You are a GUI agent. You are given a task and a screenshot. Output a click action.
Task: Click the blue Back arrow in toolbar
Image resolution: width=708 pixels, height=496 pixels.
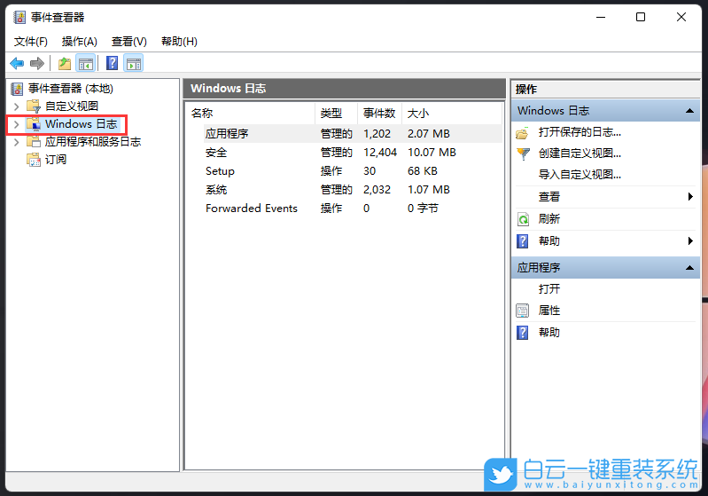[x=17, y=63]
